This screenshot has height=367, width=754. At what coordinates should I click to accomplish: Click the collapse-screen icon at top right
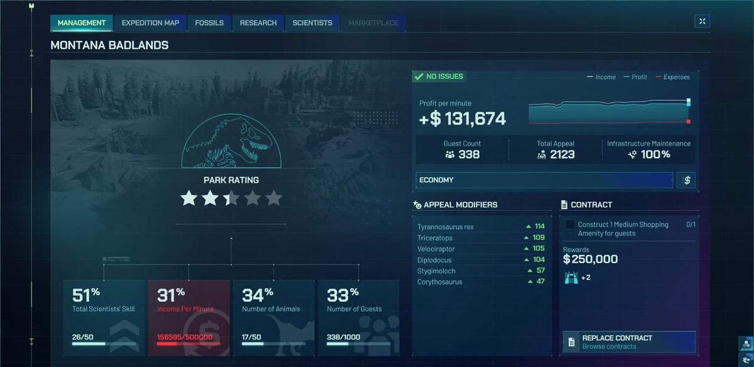[702, 21]
